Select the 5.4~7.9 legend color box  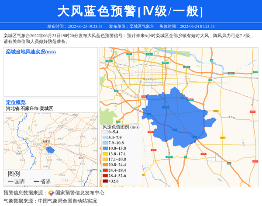(105, 138)
